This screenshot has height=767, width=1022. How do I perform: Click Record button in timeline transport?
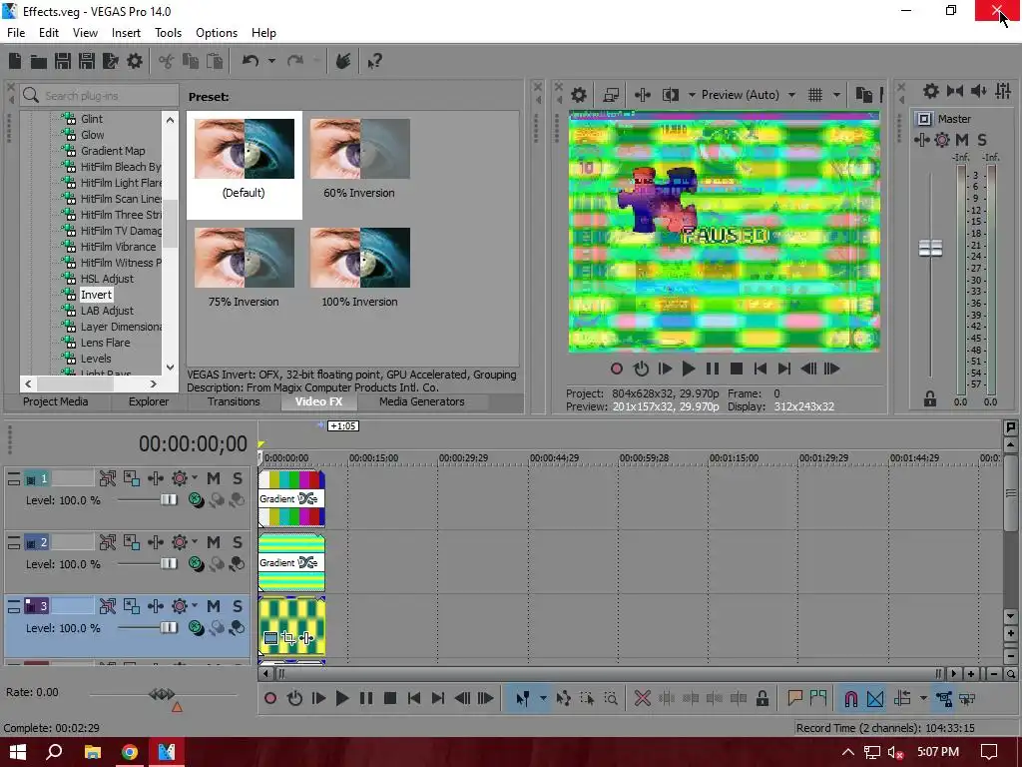(x=270, y=698)
